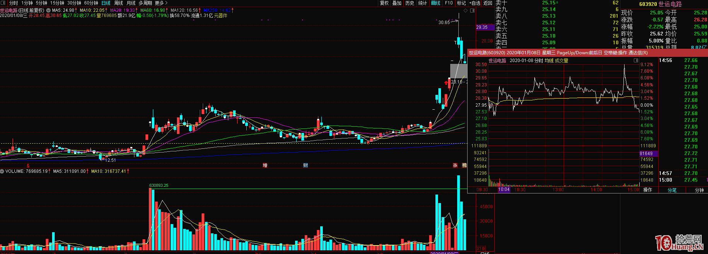Click the 12.51 low price label
The height and width of the screenshot is (254, 708).
[x=110, y=160]
